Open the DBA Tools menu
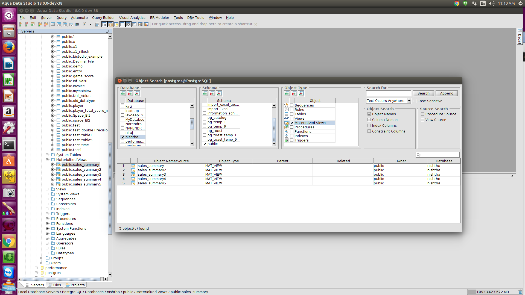 pyautogui.click(x=196, y=18)
